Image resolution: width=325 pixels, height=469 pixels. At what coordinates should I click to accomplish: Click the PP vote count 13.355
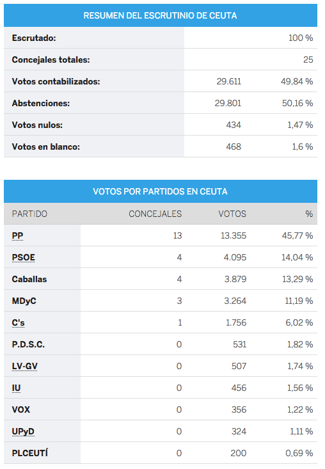click(234, 235)
